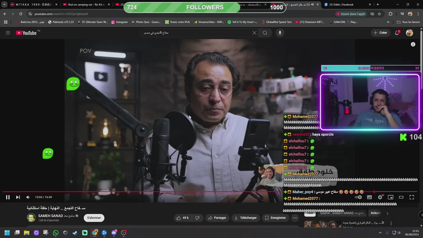Show hidden system tray icons

point(380,233)
